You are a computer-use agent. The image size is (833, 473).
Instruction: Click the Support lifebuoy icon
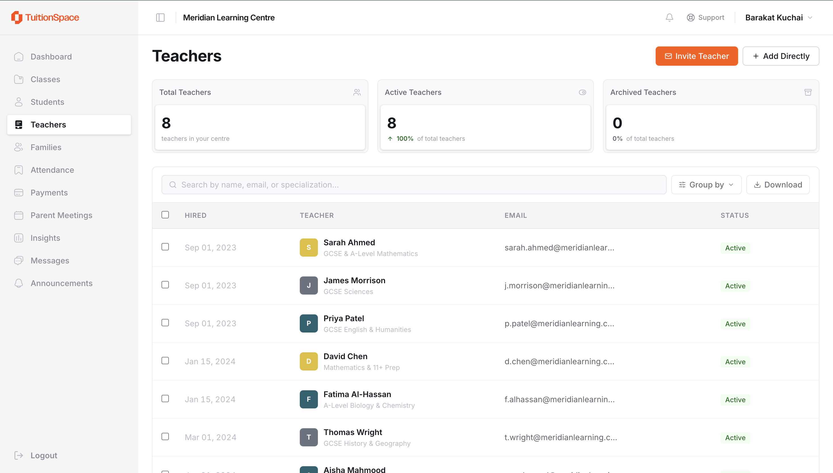pos(691,18)
